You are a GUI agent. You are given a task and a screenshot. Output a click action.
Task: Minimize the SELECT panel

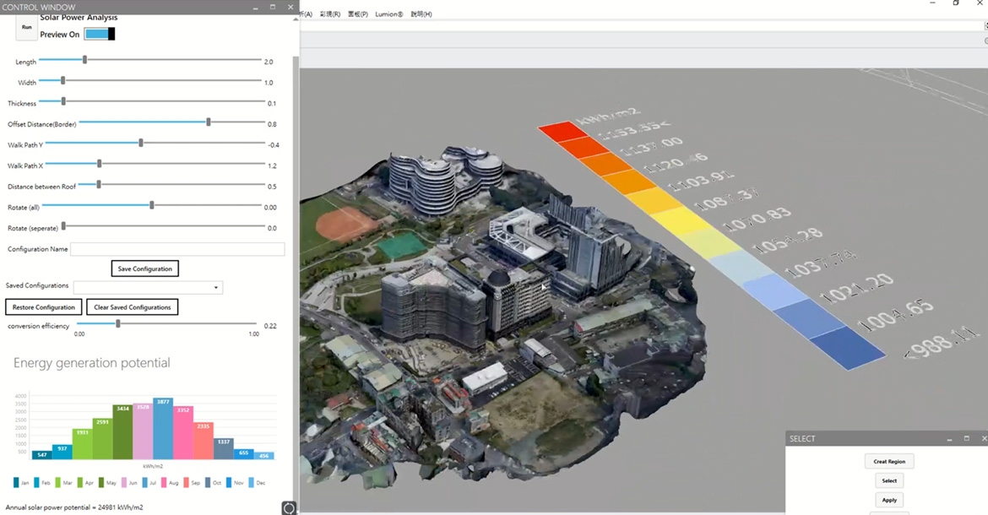pyautogui.click(x=949, y=439)
